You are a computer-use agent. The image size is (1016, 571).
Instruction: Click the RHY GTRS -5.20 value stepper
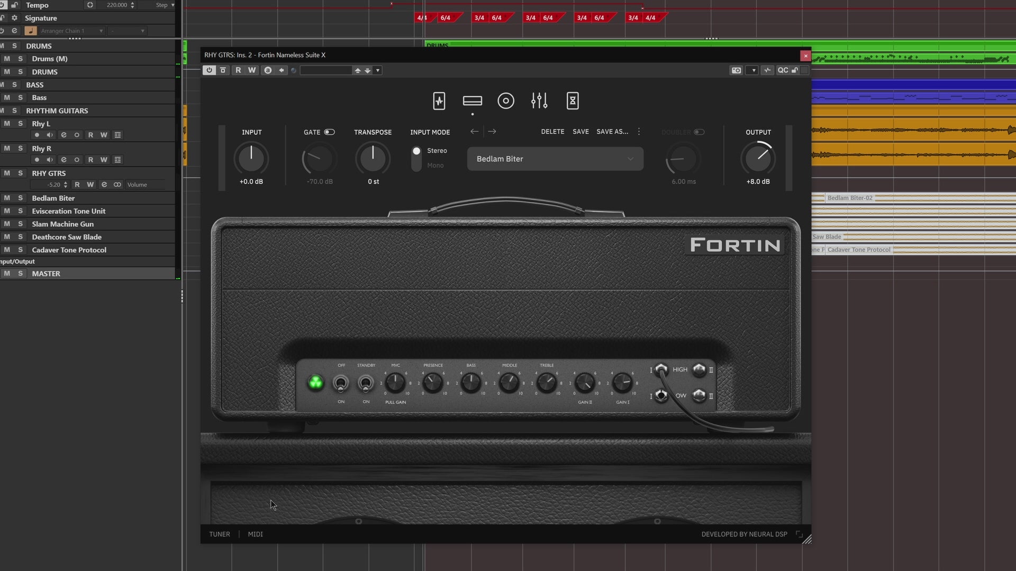[x=66, y=185]
